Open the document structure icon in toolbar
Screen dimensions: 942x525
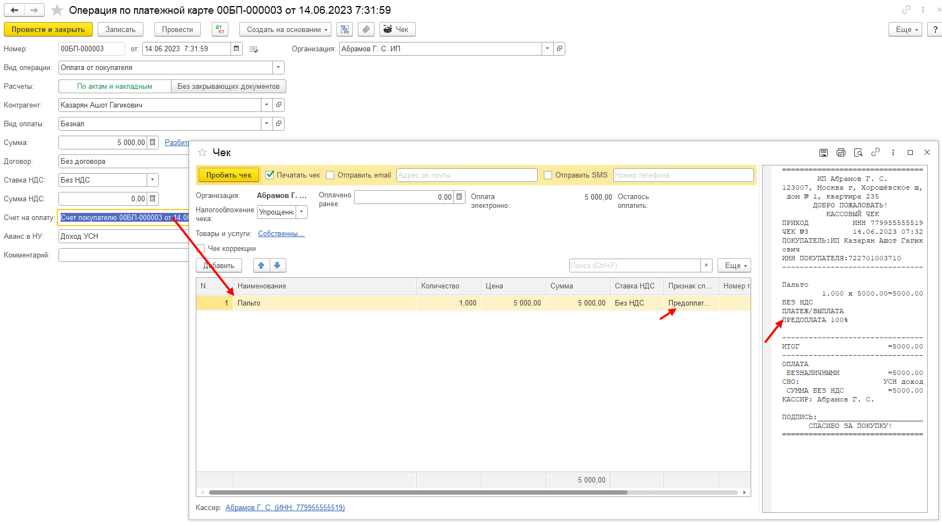point(345,30)
